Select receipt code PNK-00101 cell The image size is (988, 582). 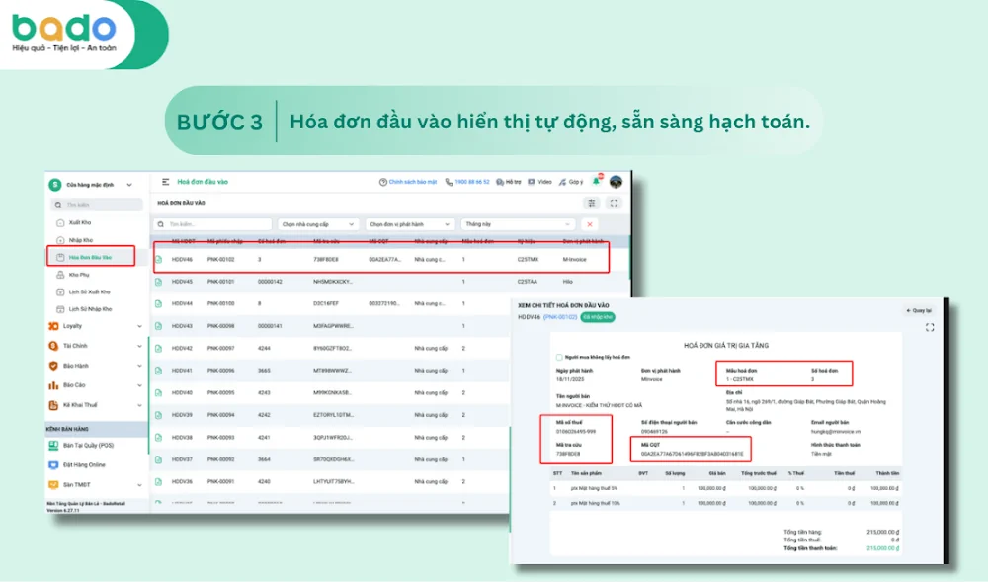coord(220,282)
